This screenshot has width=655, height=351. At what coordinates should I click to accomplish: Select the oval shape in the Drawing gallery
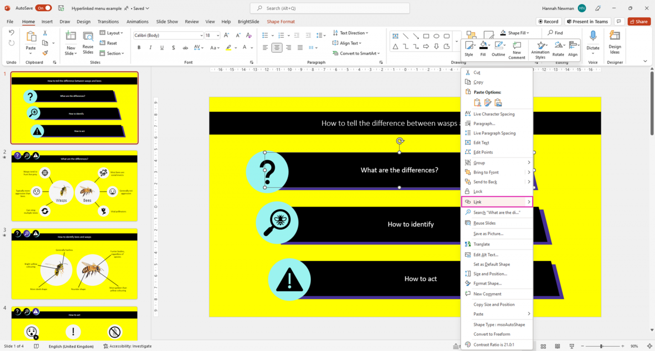pyautogui.click(x=436, y=36)
